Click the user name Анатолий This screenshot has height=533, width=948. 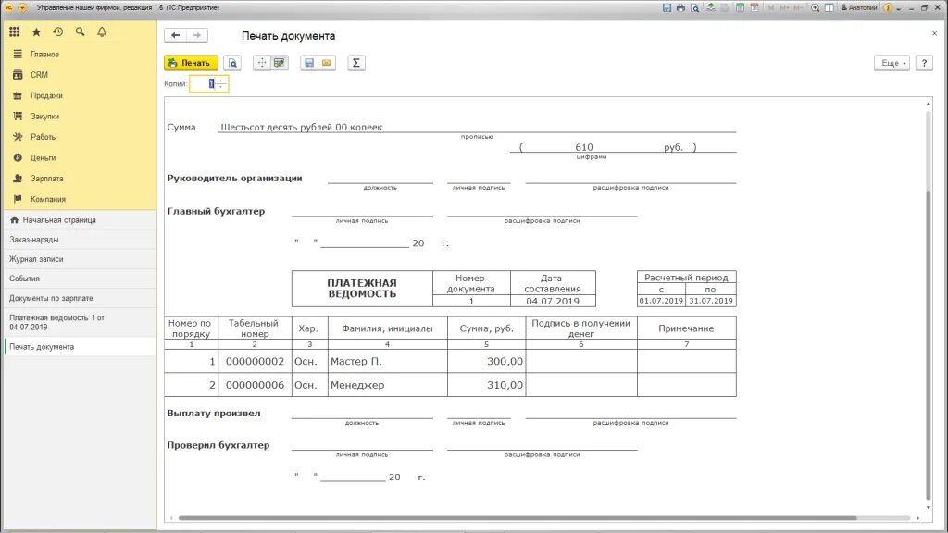859,7
